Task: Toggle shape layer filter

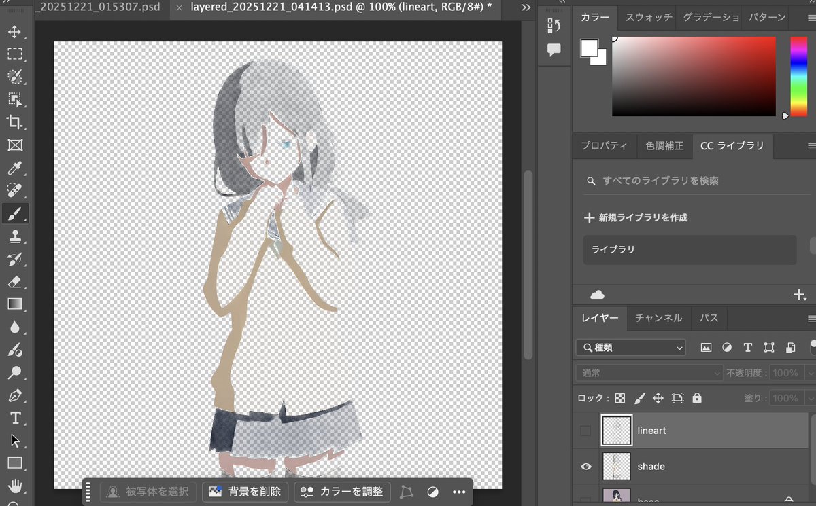Action: pos(769,348)
